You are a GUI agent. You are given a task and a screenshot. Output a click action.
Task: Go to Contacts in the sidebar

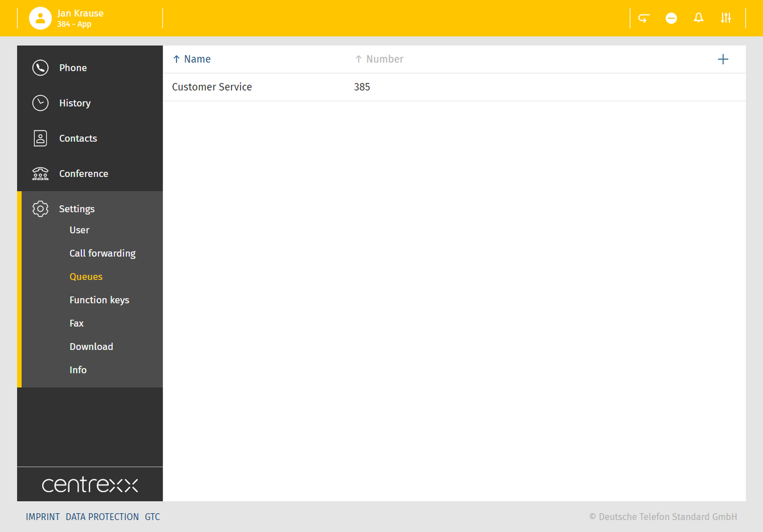78,138
